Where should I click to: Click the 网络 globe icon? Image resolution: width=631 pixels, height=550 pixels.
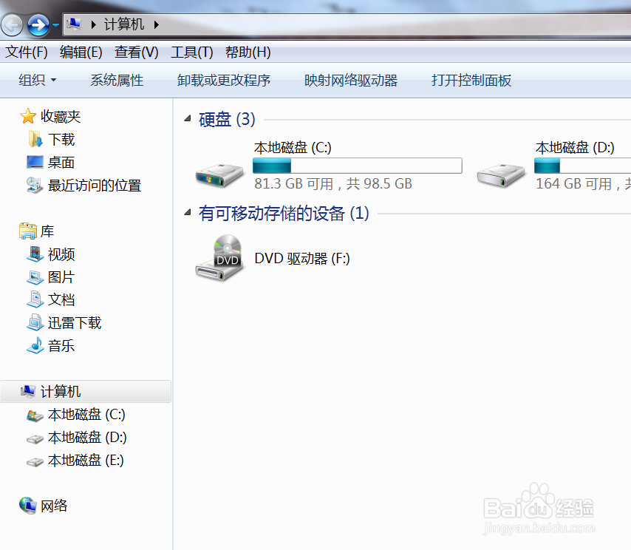[28, 506]
